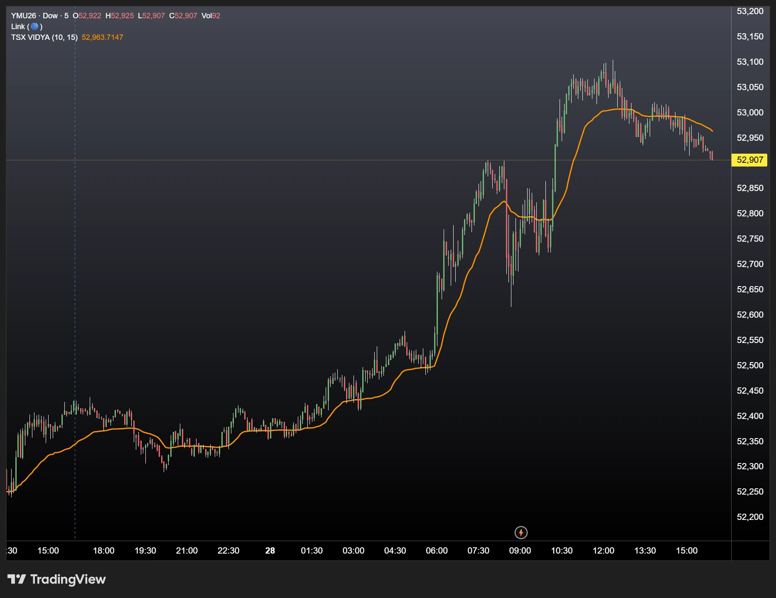776x598 pixels.
Task: Click the 53,200 price axis label
Action: (x=750, y=11)
